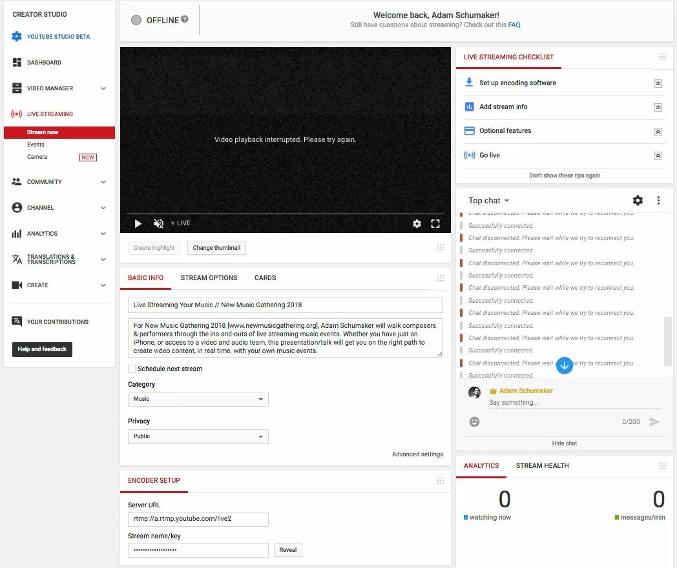Click the stream title input field

(285, 305)
